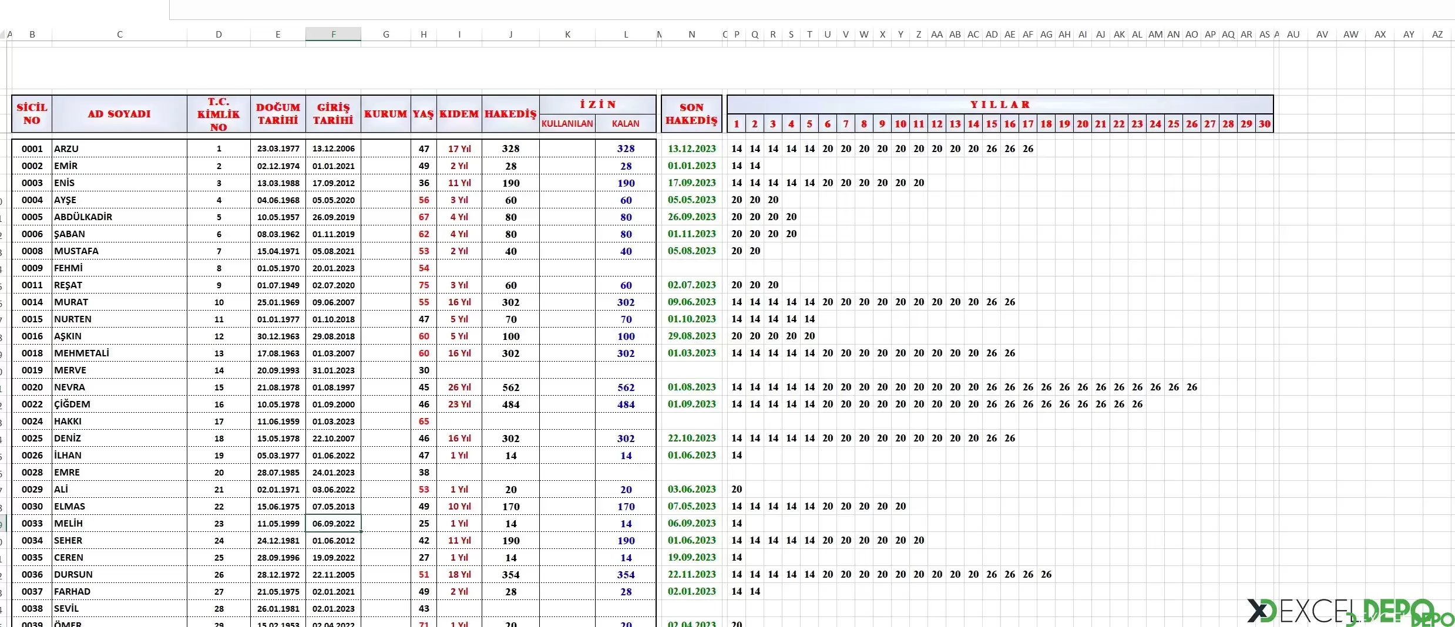Click the YAŞ header cell

click(424, 114)
